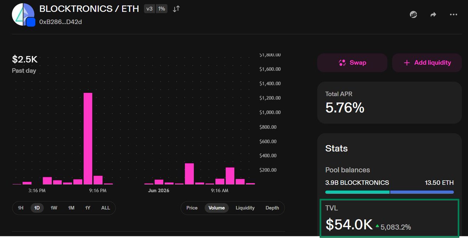
Task: Click the tallest pink volume bar
Action: 88,138
